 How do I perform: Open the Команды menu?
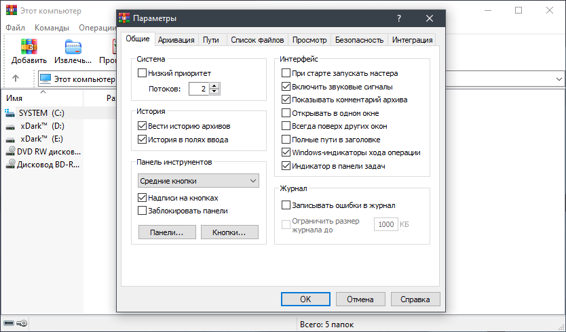(x=52, y=28)
